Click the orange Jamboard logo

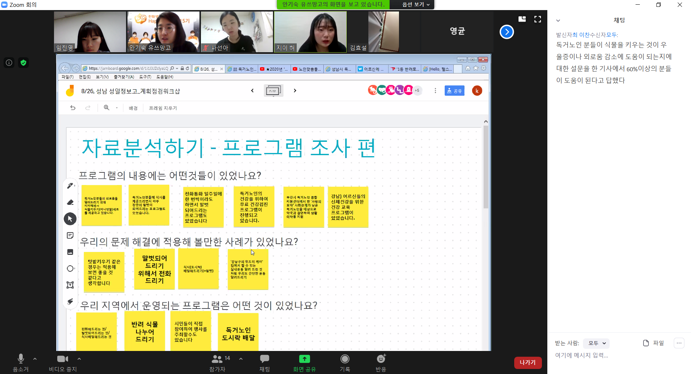70,91
